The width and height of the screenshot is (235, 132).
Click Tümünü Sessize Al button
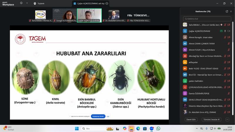211,120
